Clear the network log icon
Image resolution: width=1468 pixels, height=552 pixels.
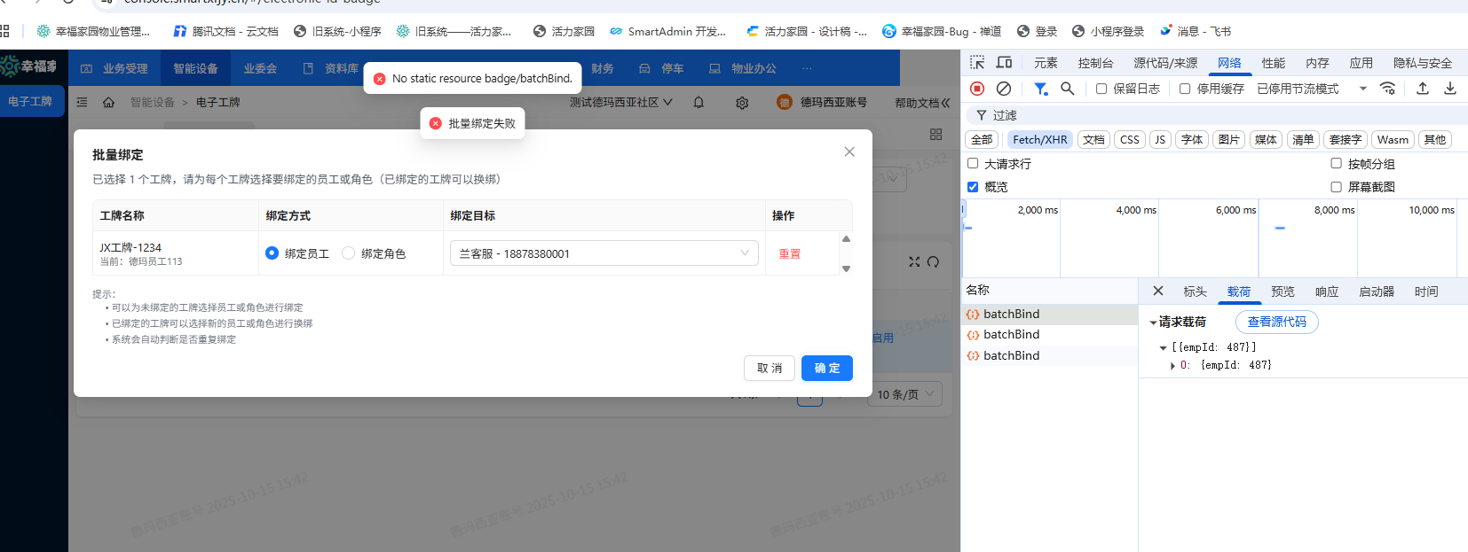tap(1004, 89)
